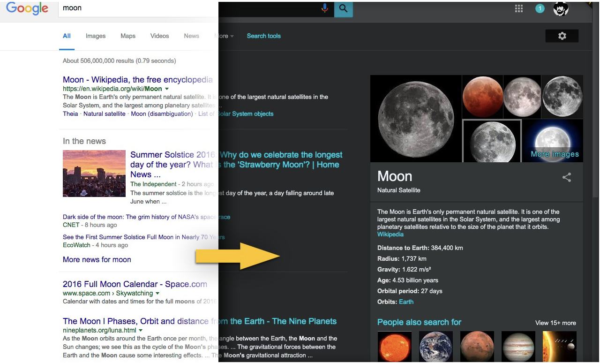Viewport: 600px width, 363px height.
Task: Open the large full moon image
Action: pos(416,119)
